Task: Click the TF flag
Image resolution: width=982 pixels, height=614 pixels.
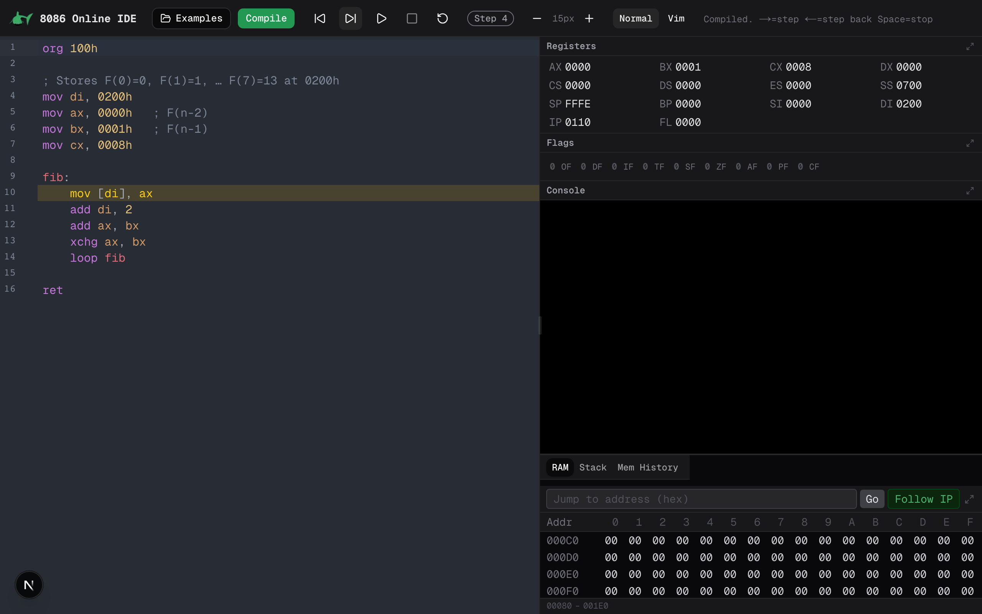Action: [653, 167]
